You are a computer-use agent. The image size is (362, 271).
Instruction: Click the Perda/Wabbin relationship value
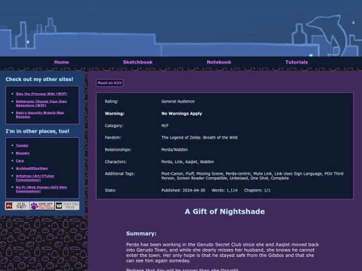coord(174,150)
